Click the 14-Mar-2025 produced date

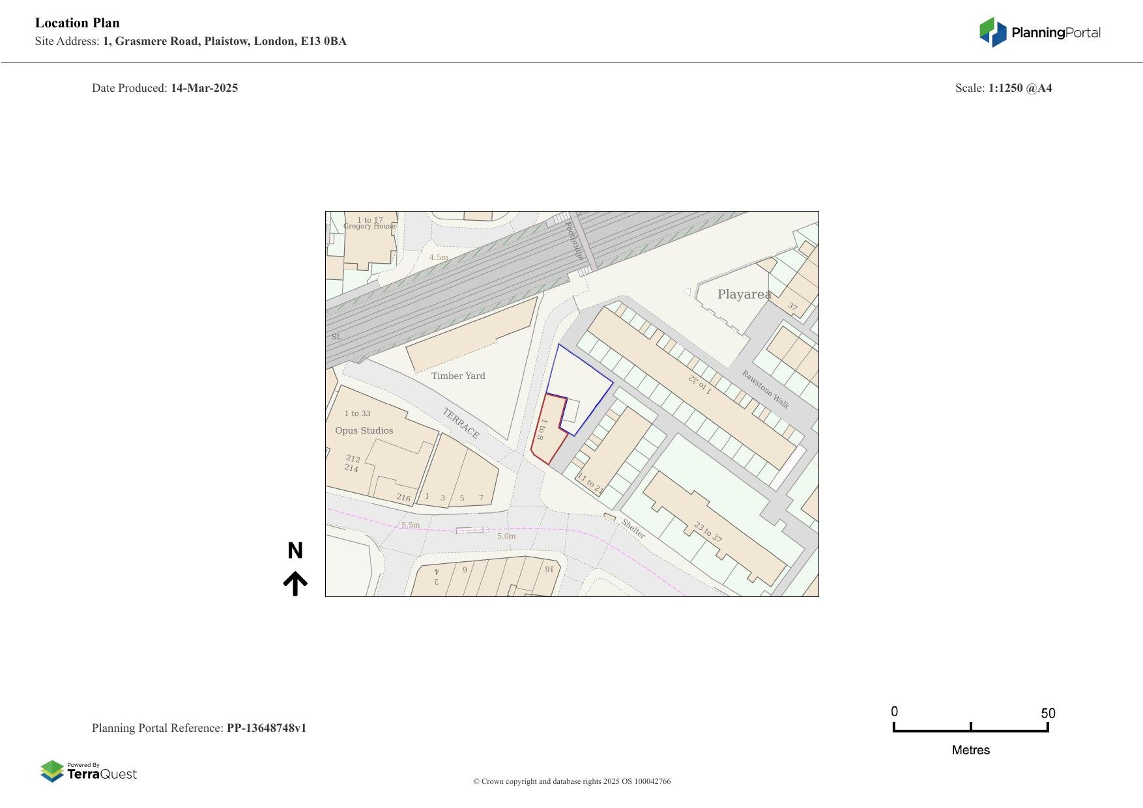tap(204, 88)
